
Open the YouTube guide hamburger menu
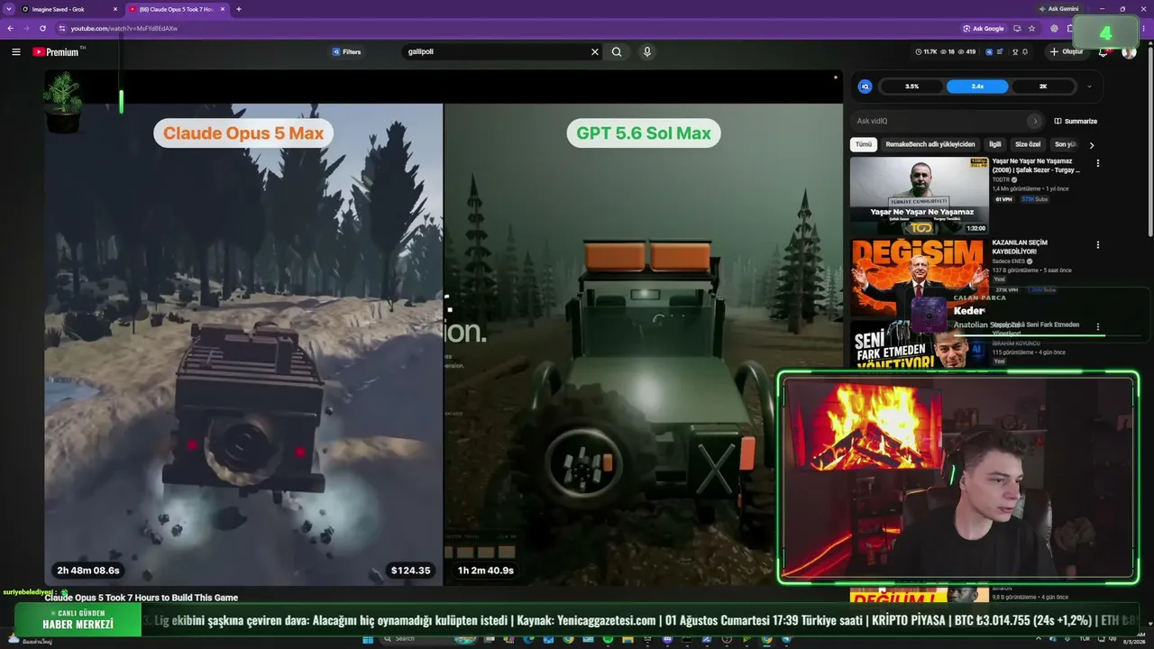(x=15, y=52)
